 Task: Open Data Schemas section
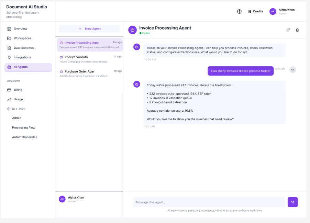coord(28,48)
